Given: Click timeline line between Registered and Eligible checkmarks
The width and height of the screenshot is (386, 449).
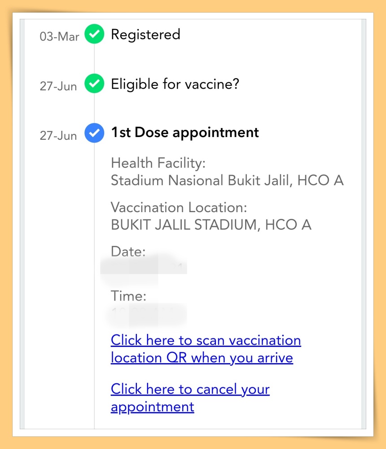Looking at the screenshot, I should click(94, 59).
